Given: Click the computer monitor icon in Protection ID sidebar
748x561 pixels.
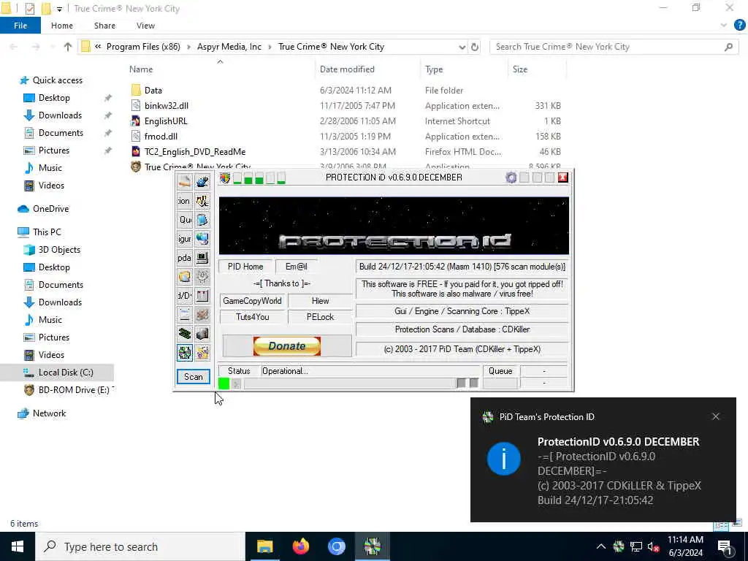Looking at the screenshot, I should 202,258.
